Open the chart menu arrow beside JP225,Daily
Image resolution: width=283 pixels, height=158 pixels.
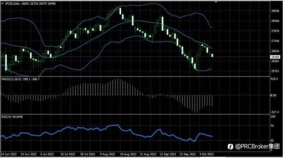coord(2,4)
